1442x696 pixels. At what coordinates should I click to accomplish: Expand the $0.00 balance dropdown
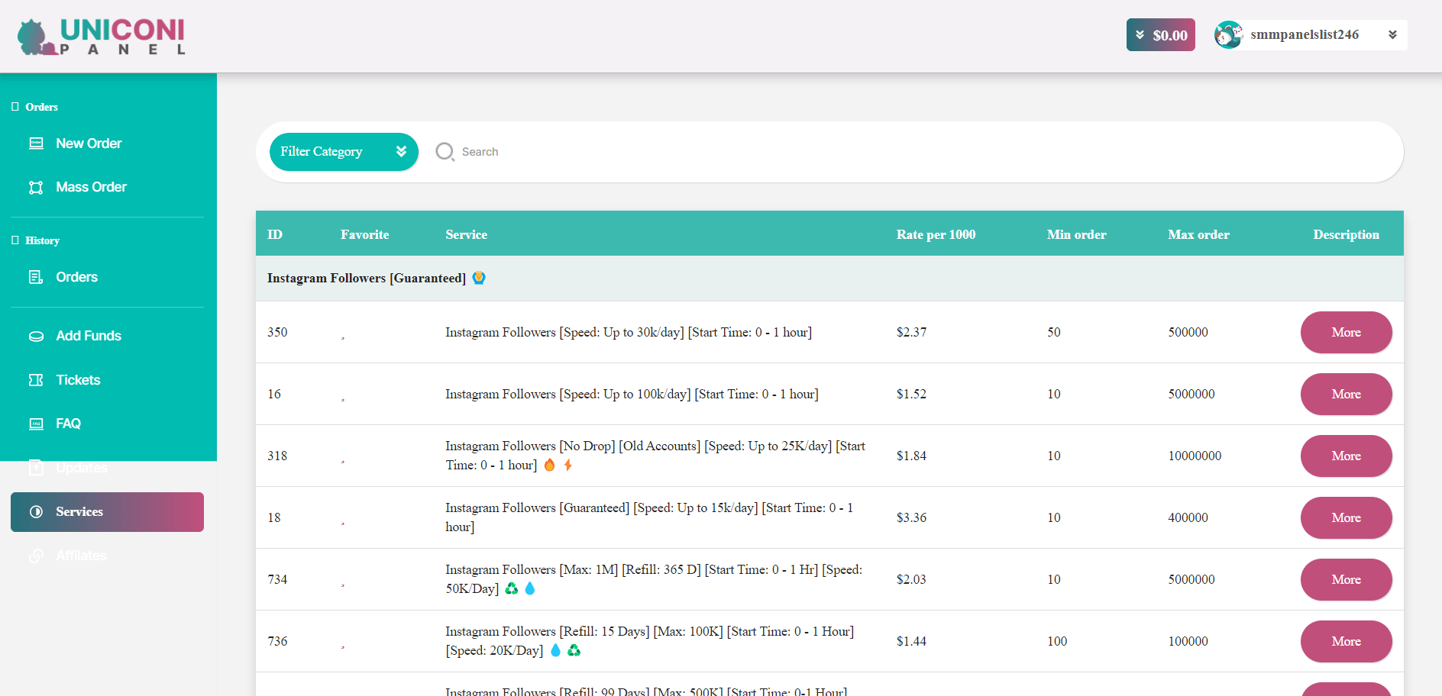(1160, 35)
